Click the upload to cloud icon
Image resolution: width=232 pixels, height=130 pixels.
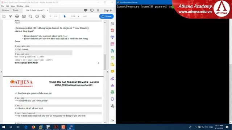tap(11, 16)
